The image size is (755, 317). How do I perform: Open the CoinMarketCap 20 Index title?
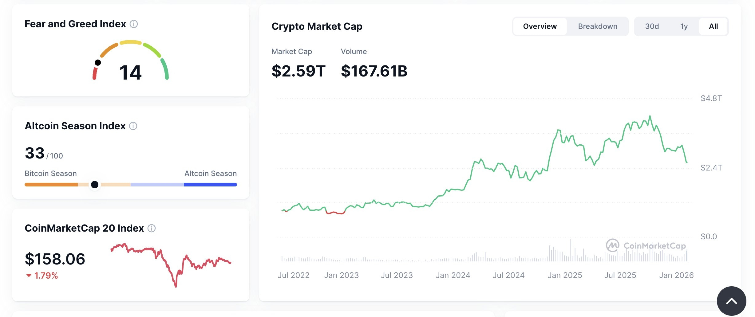84,228
